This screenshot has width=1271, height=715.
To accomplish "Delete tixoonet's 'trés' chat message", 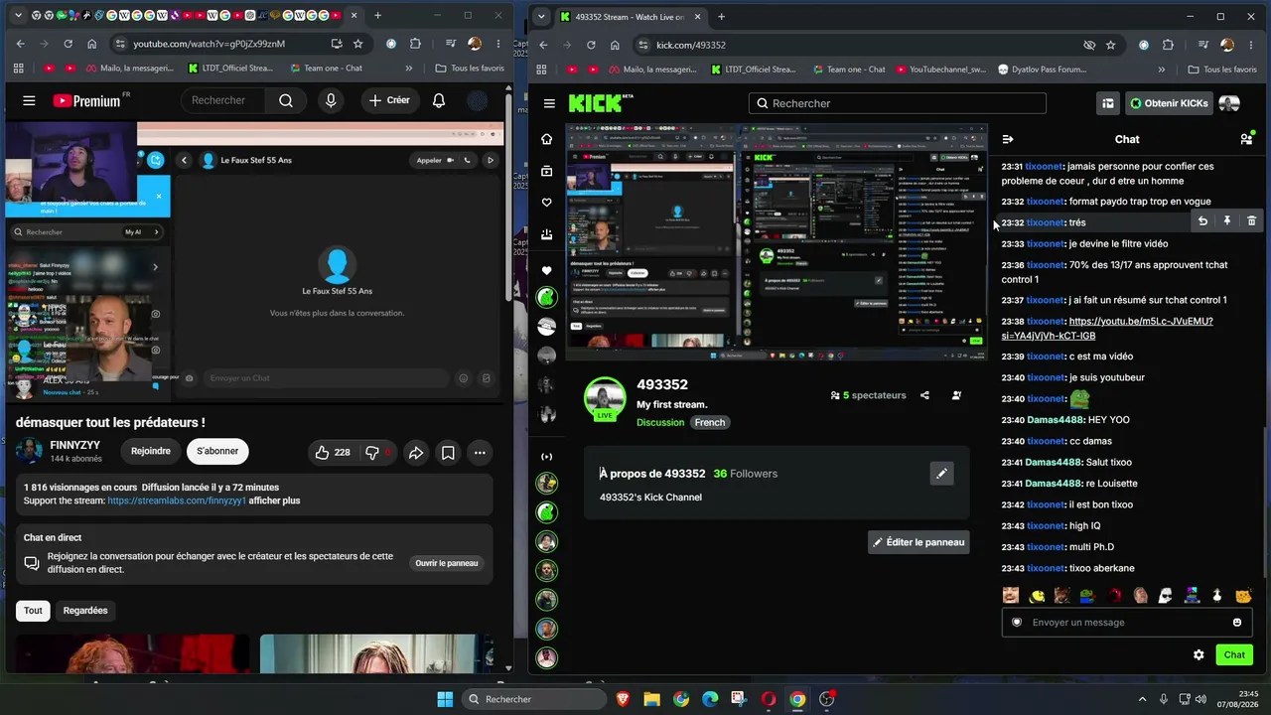I will 1251,221.
